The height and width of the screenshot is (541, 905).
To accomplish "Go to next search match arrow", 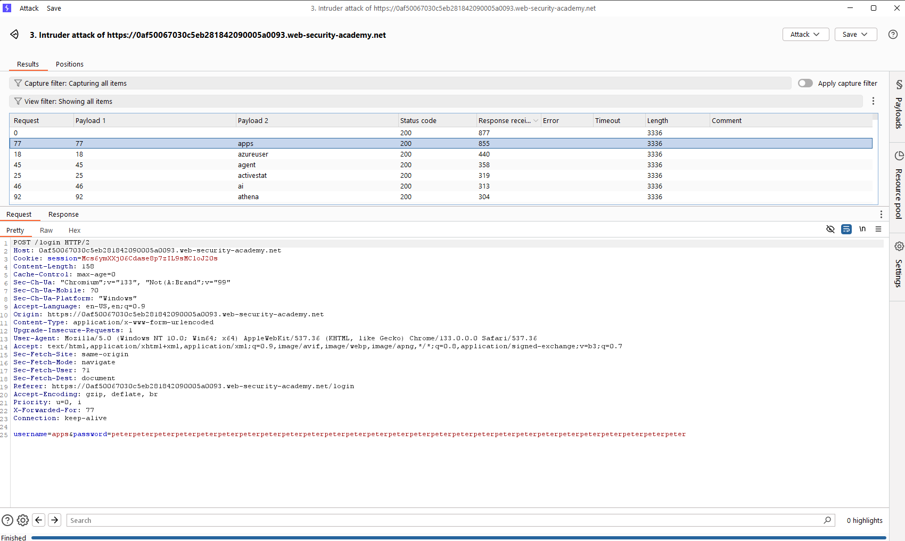I will pos(55,520).
